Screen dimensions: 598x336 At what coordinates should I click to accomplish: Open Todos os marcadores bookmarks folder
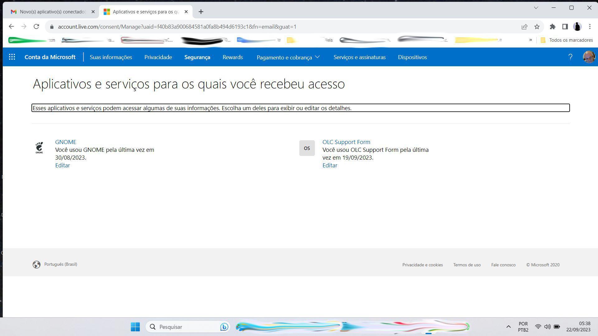point(567,40)
